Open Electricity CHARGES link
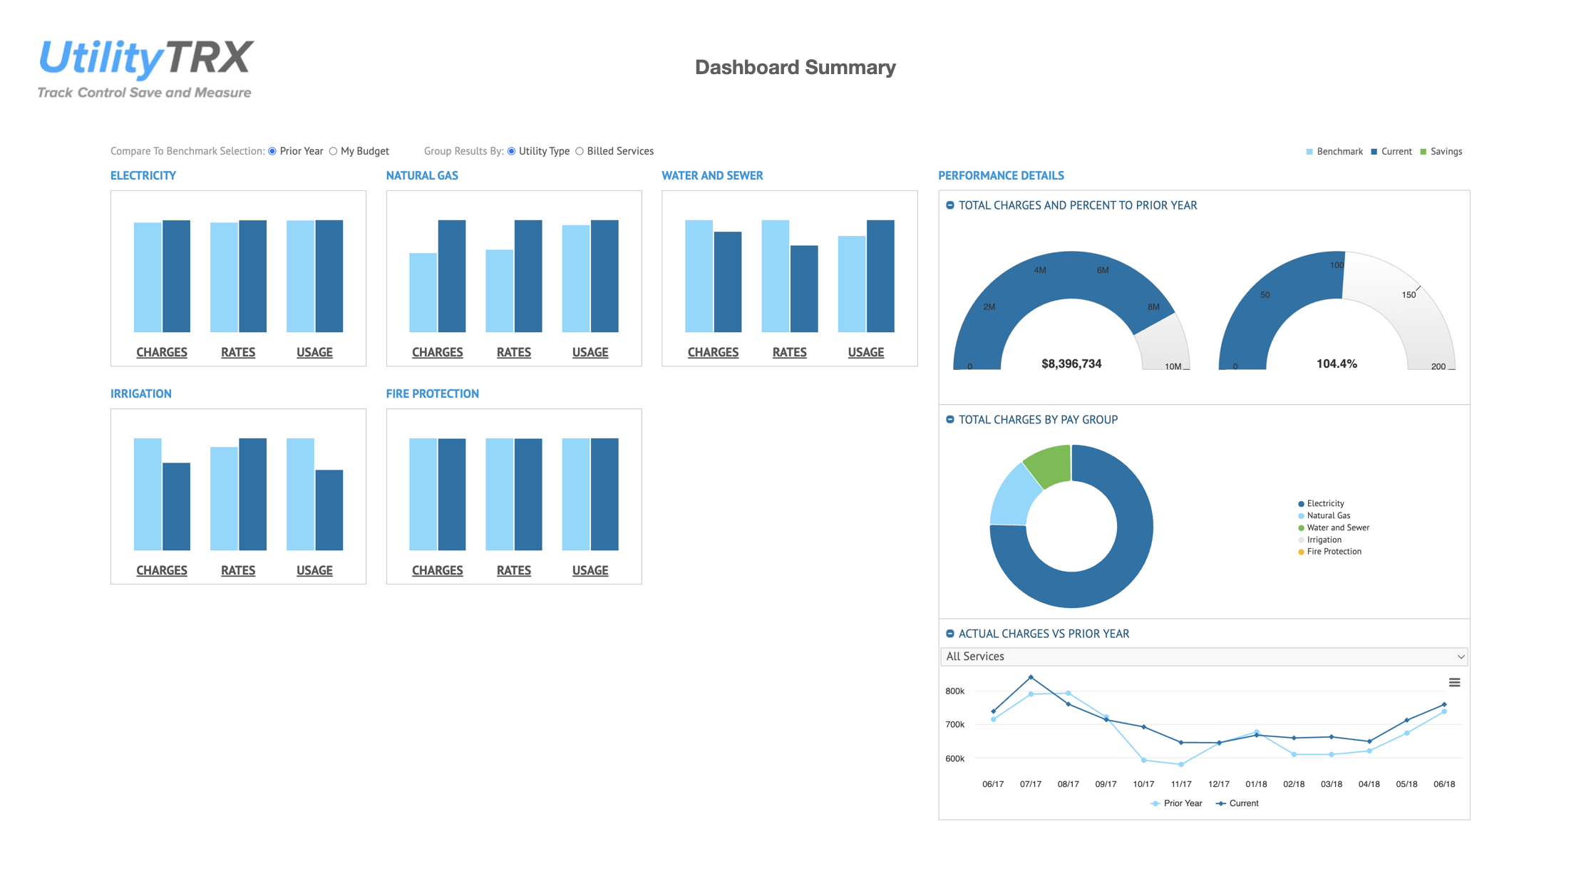1591x891 pixels. 162,352
